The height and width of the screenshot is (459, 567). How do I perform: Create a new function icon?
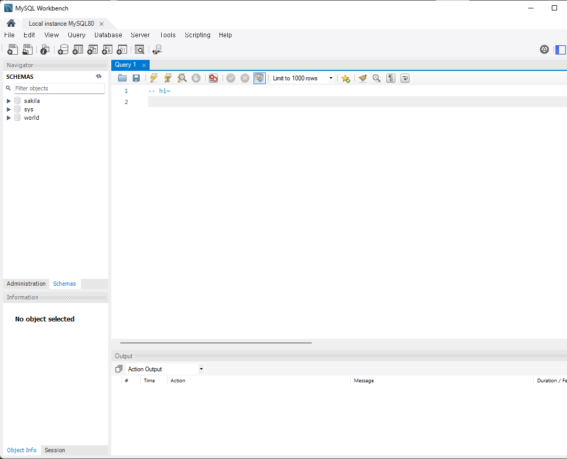122,49
